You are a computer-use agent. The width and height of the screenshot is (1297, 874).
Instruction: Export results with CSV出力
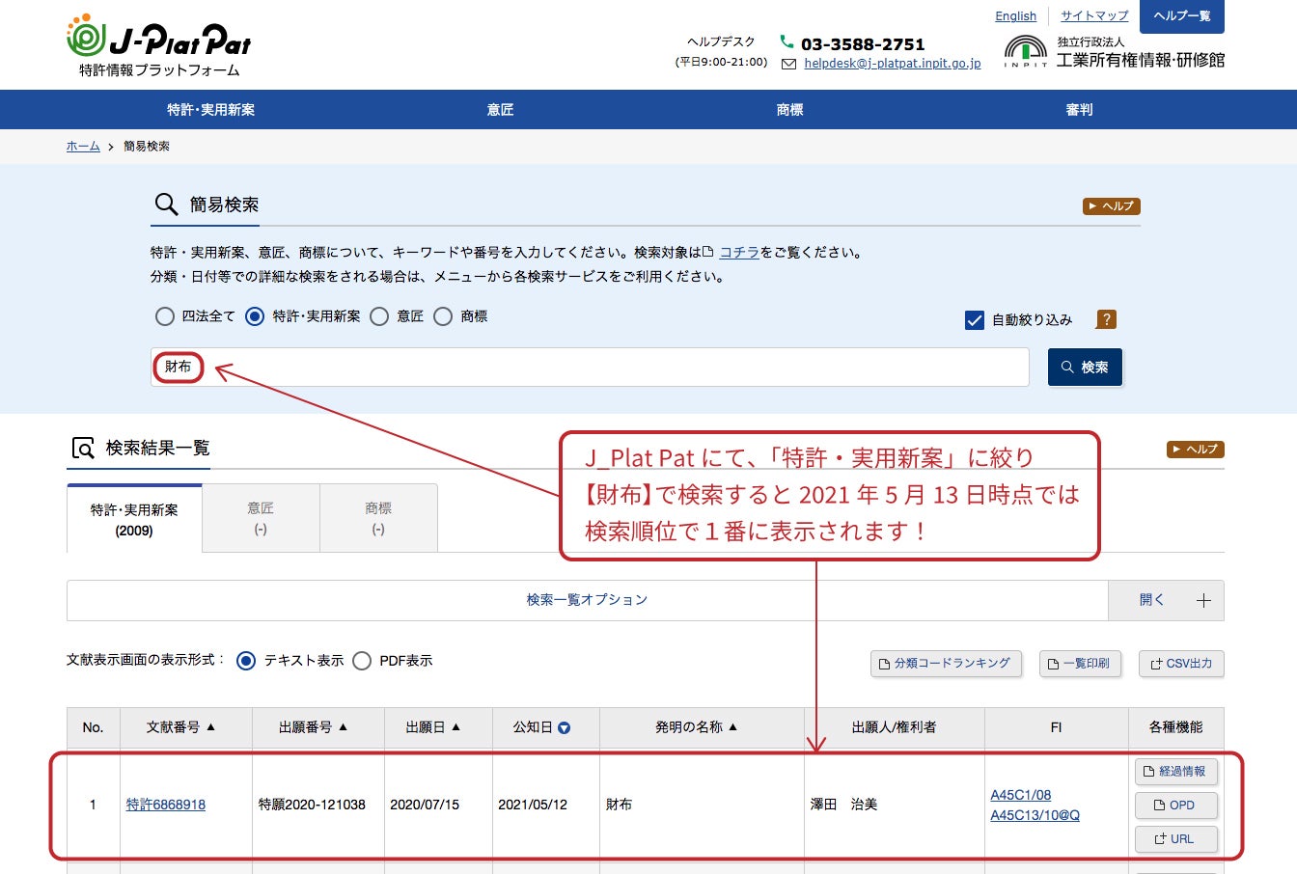(x=1181, y=664)
